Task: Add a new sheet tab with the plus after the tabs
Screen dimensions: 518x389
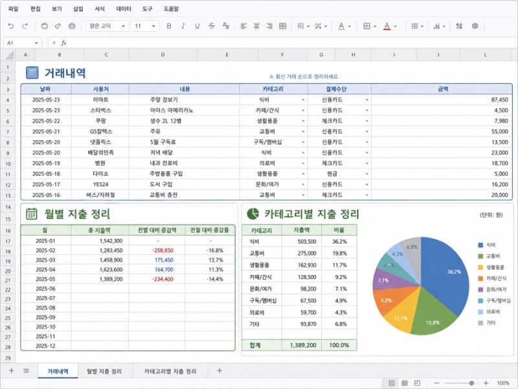Action: point(220,370)
